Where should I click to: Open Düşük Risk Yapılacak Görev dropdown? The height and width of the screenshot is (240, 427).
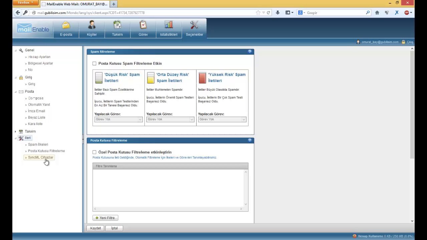click(118, 119)
